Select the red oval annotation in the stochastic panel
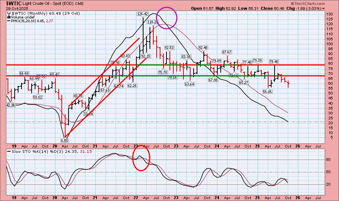Image resolution: width=339 pixels, height=201 pixels. click(x=141, y=158)
